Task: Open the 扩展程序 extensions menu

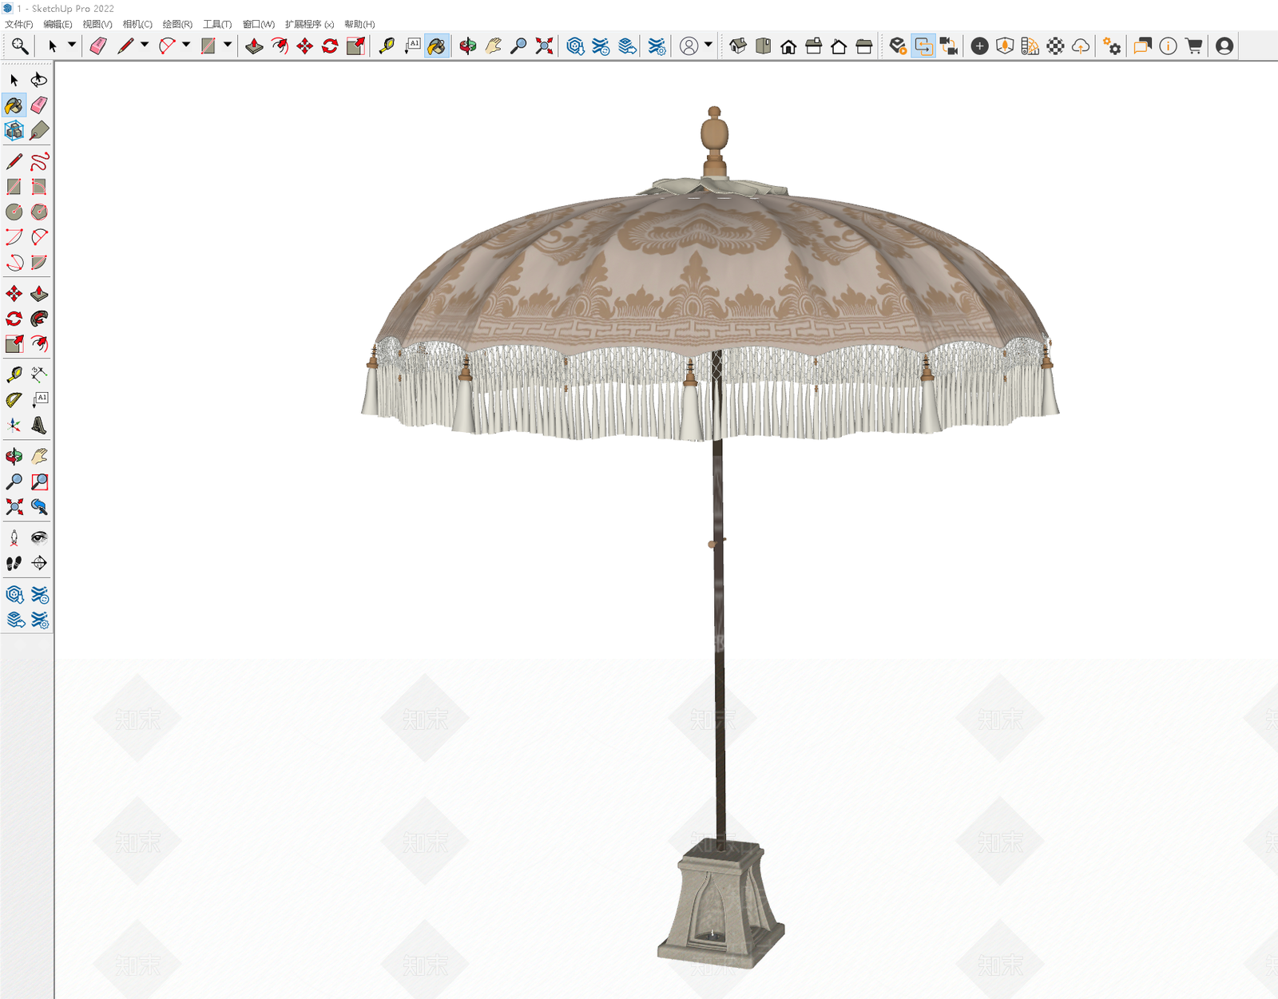Action: (309, 24)
